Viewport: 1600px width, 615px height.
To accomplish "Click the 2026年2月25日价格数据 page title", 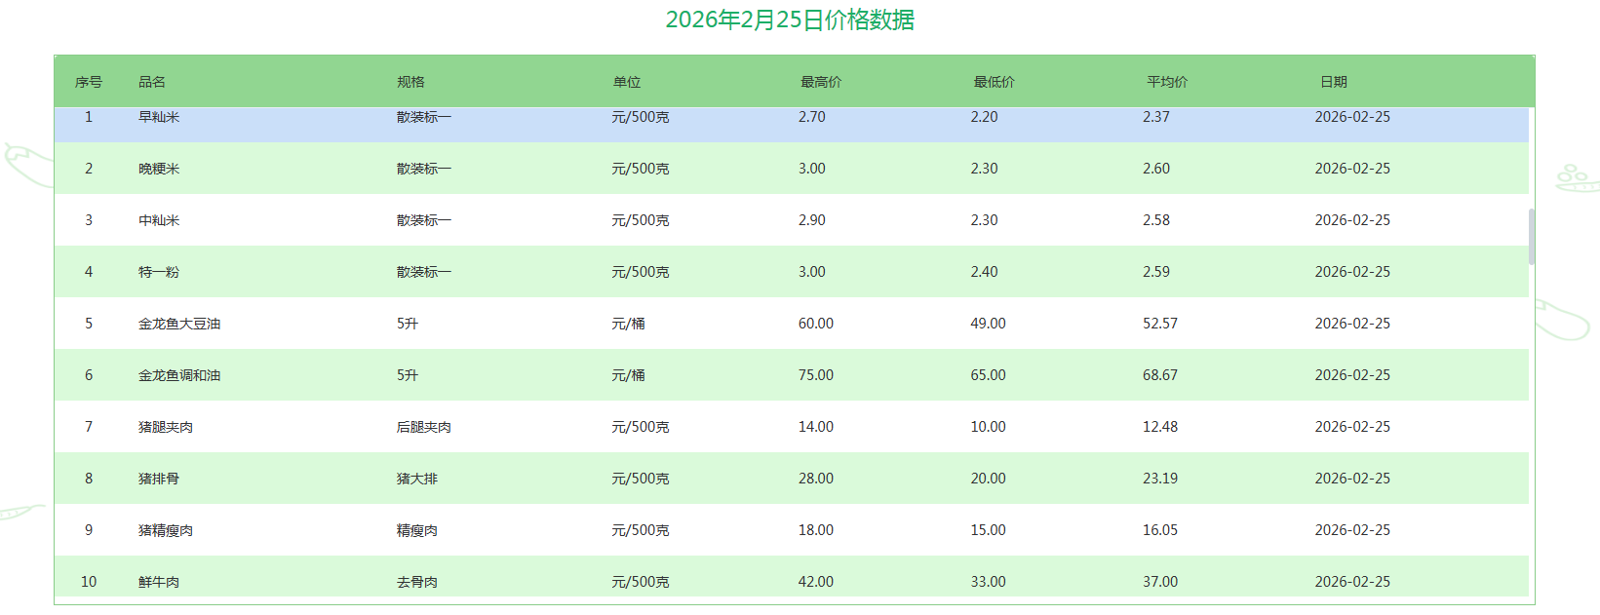I will click(790, 19).
